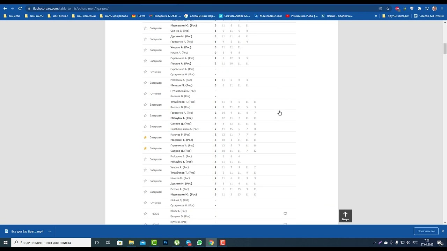447x251 pixels.
Task: Open download item options arrow
Action: tap(50, 231)
